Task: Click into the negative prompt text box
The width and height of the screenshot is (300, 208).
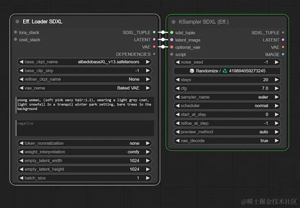Action: (85, 128)
